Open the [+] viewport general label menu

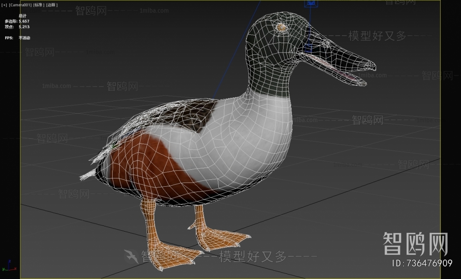(4, 5)
